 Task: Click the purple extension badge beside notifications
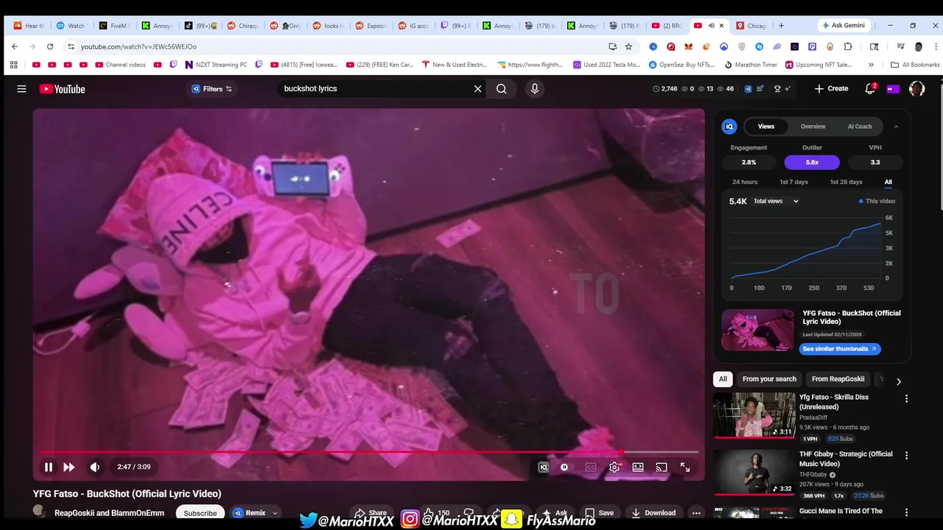893,89
